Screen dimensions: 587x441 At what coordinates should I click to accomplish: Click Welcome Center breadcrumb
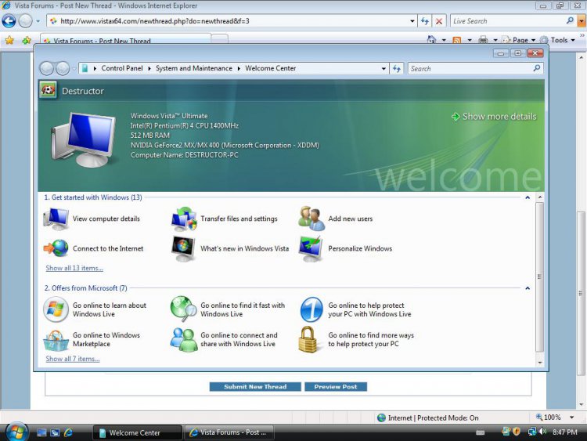(x=270, y=68)
